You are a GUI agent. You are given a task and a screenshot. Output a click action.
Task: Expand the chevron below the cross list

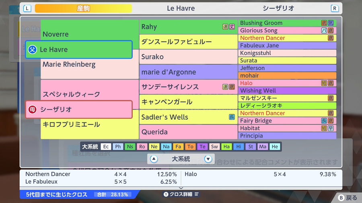[x=181, y=188]
